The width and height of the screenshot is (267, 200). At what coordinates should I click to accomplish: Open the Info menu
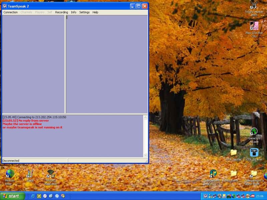(73, 12)
